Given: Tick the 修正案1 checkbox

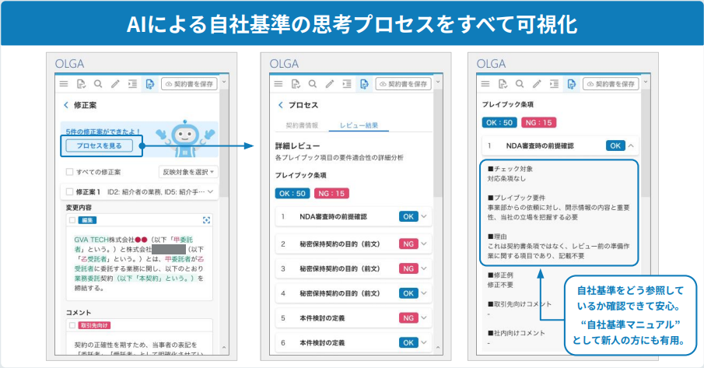Looking at the screenshot, I should coord(69,191).
